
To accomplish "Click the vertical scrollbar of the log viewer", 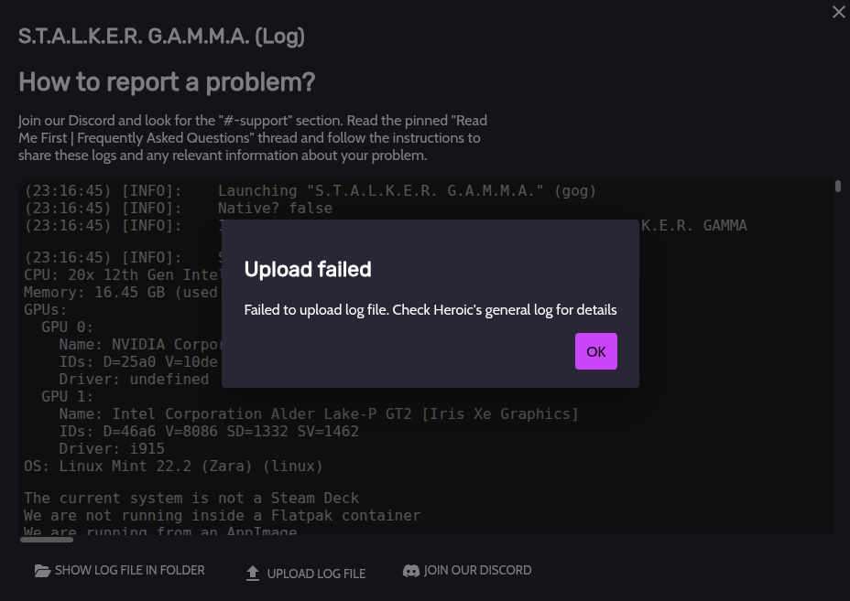I will pyautogui.click(x=837, y=186).
